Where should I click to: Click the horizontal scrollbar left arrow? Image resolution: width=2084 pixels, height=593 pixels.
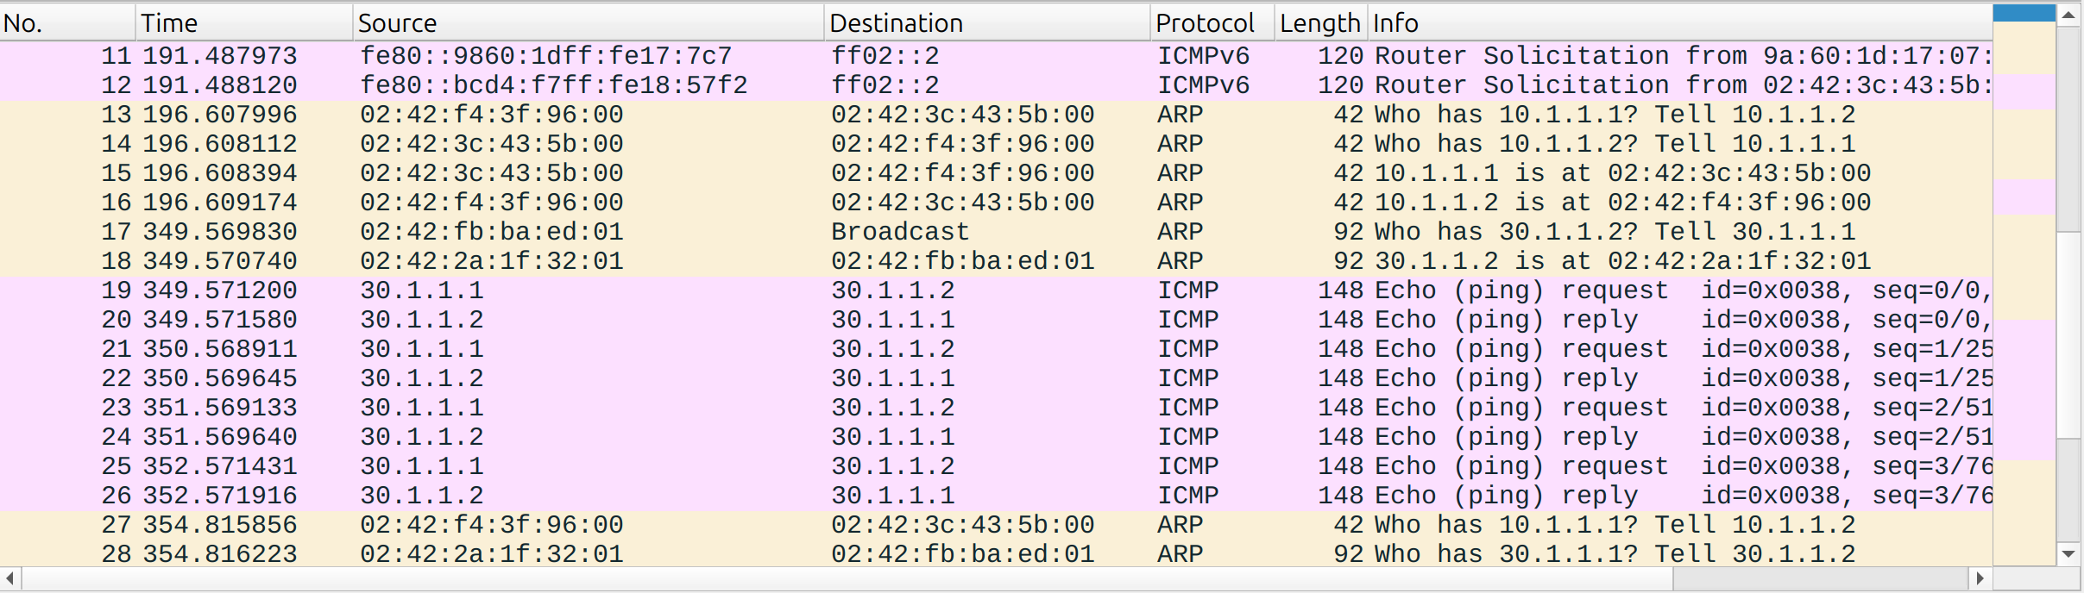click(10, 577)
